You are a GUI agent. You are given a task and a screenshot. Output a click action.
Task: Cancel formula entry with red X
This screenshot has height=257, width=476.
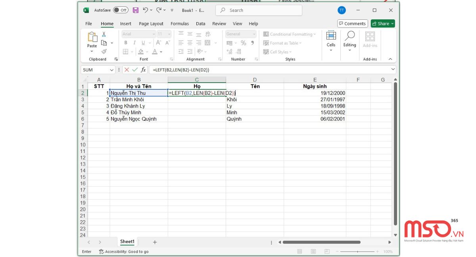tap(127, 70)
